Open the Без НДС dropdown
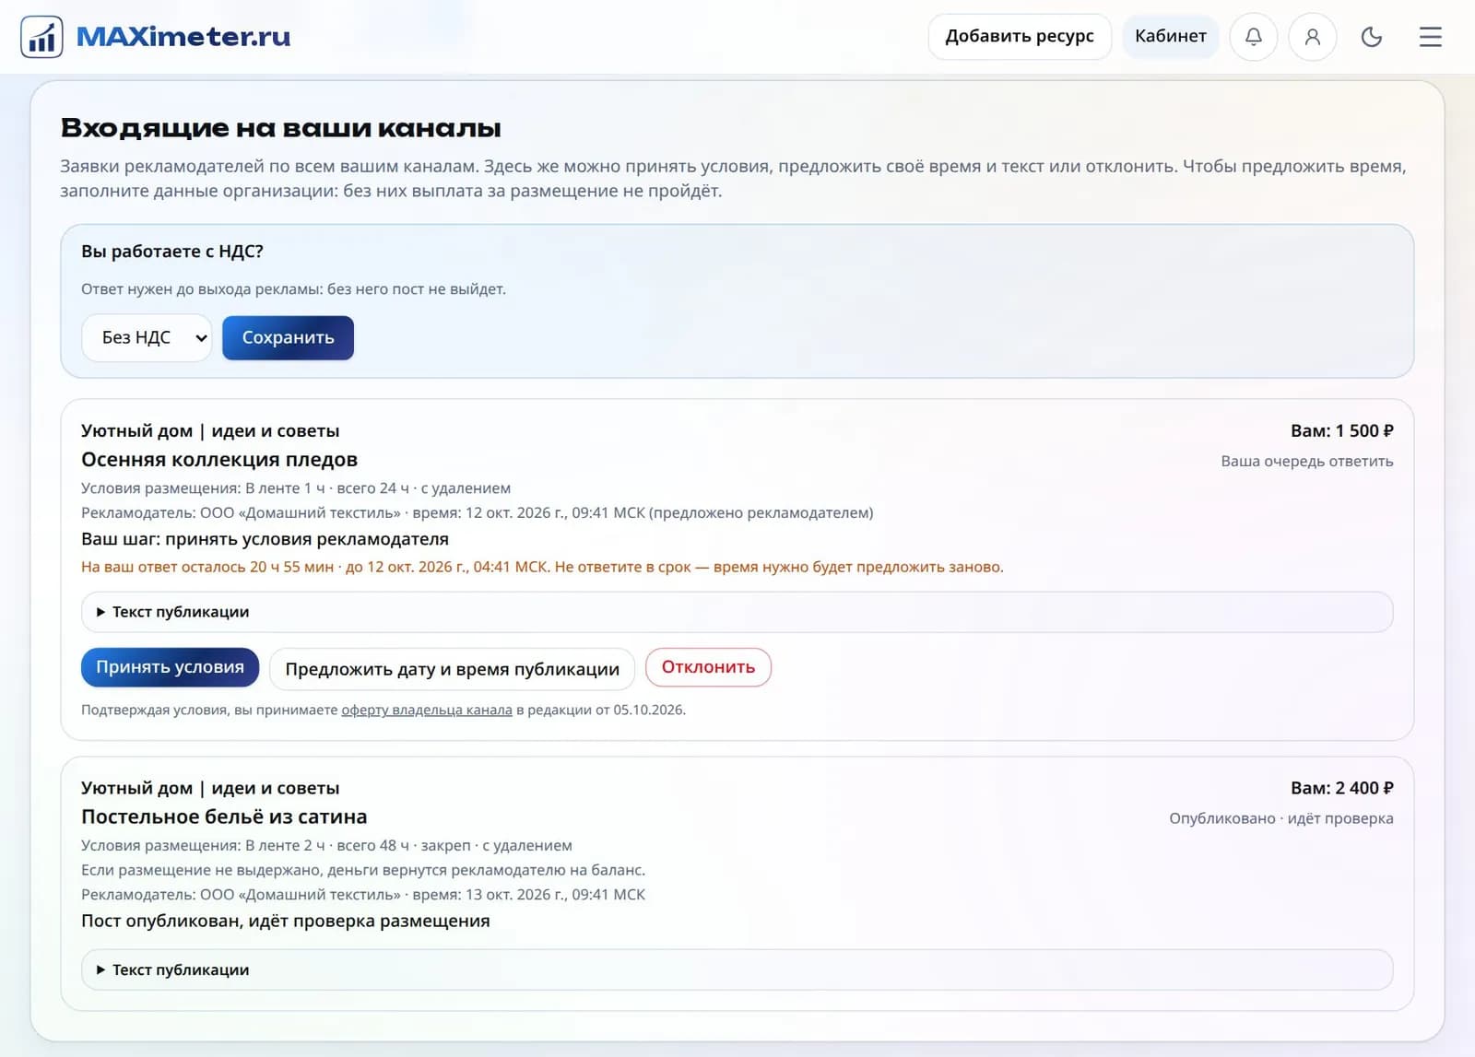Screen dimensions: 1475x1057 point(147,338)
